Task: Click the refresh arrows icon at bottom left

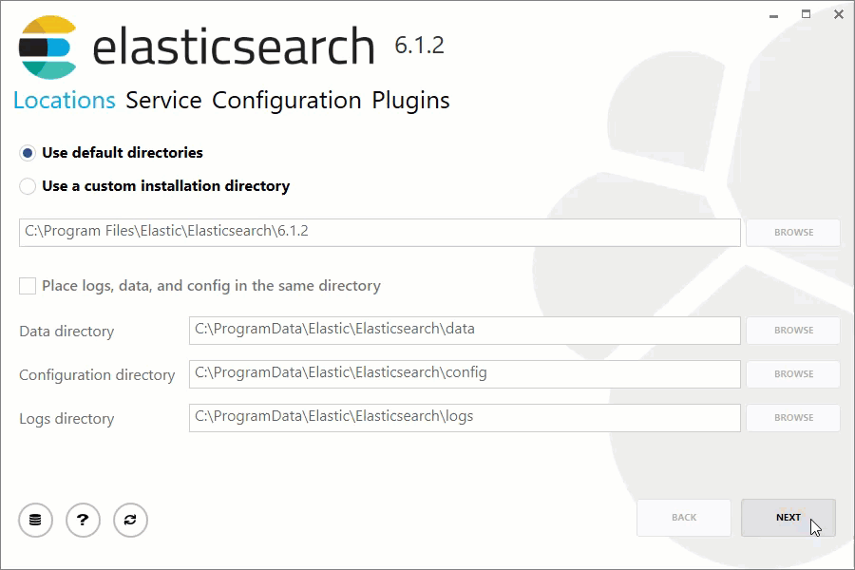Action: click(x=130, y=520)
